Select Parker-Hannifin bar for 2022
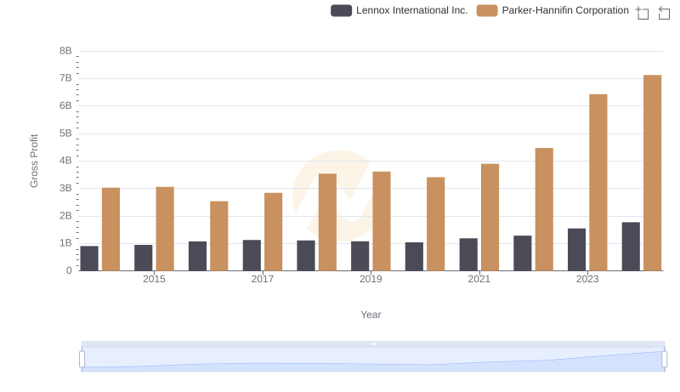 (544, 209)
